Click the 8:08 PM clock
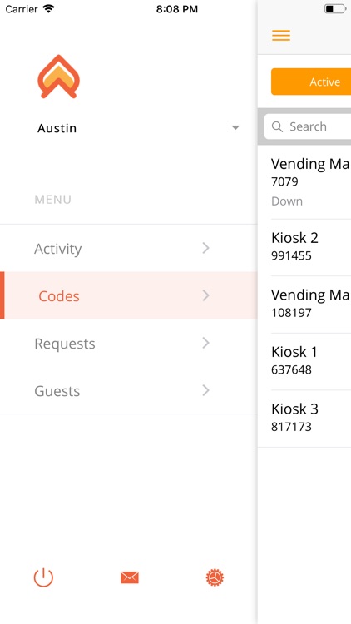This screenshot has width=351, height=624. [x=176, y=9]
